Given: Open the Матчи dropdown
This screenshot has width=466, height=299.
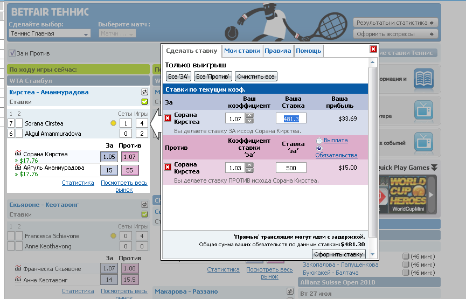Looking at the screenshot, I should click(x=117, y=33).
